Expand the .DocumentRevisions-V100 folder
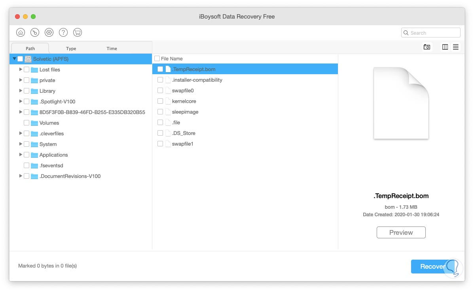This screenshot has height=292, width=474. [x=21, y=176]
